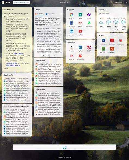
Task: Switch to the OneIndia news tab
Action: click(x=39, y=14)
